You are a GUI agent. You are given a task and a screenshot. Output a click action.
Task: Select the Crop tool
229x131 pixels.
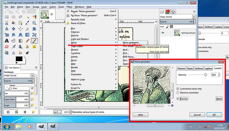(x=27, y=29)
